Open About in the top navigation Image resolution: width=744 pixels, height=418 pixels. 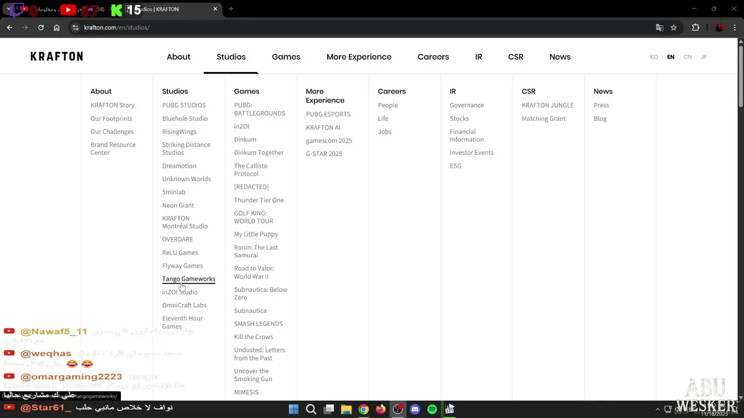click(x=178, y=57)
